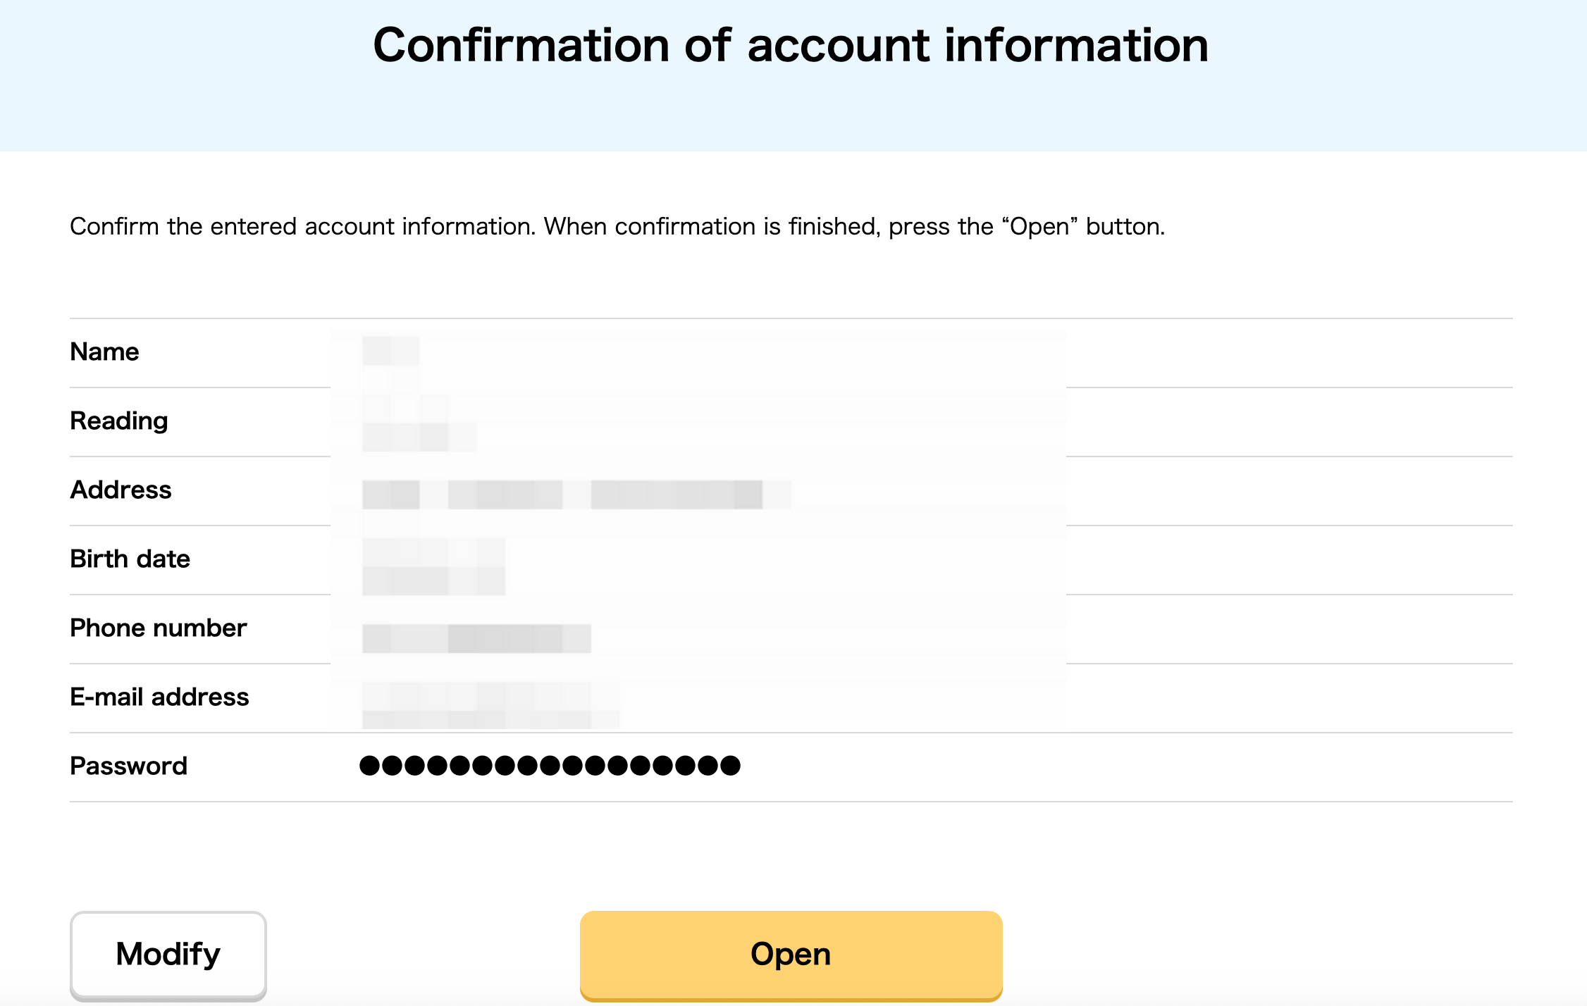This screenshot has height=1006, width=1587.
Task: Click the confirm instruction sentence text
Action: pos(617,227)
